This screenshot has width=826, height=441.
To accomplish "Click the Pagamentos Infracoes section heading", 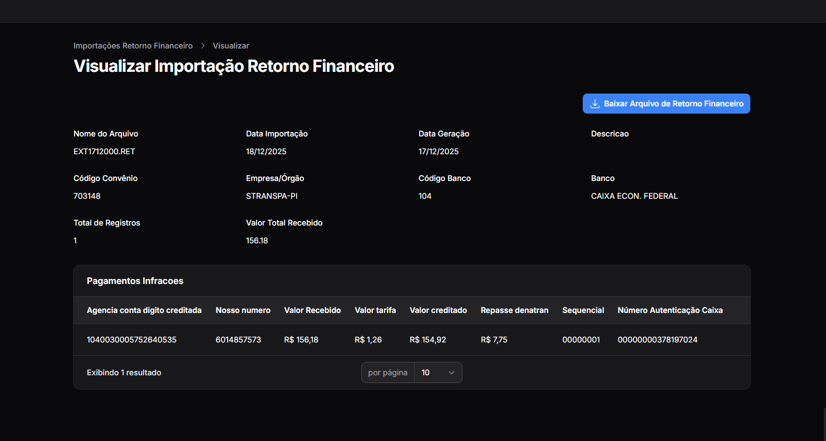I will click(x=135, y=281).
